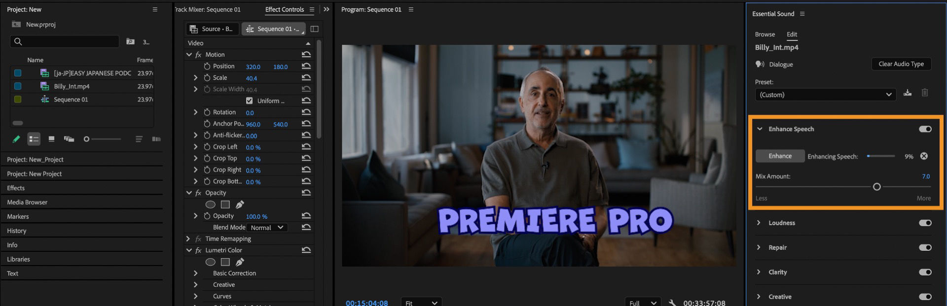Open Essential Sound panel menu
This screenshot has height=306, width=947.
click(x=802, y=14)
